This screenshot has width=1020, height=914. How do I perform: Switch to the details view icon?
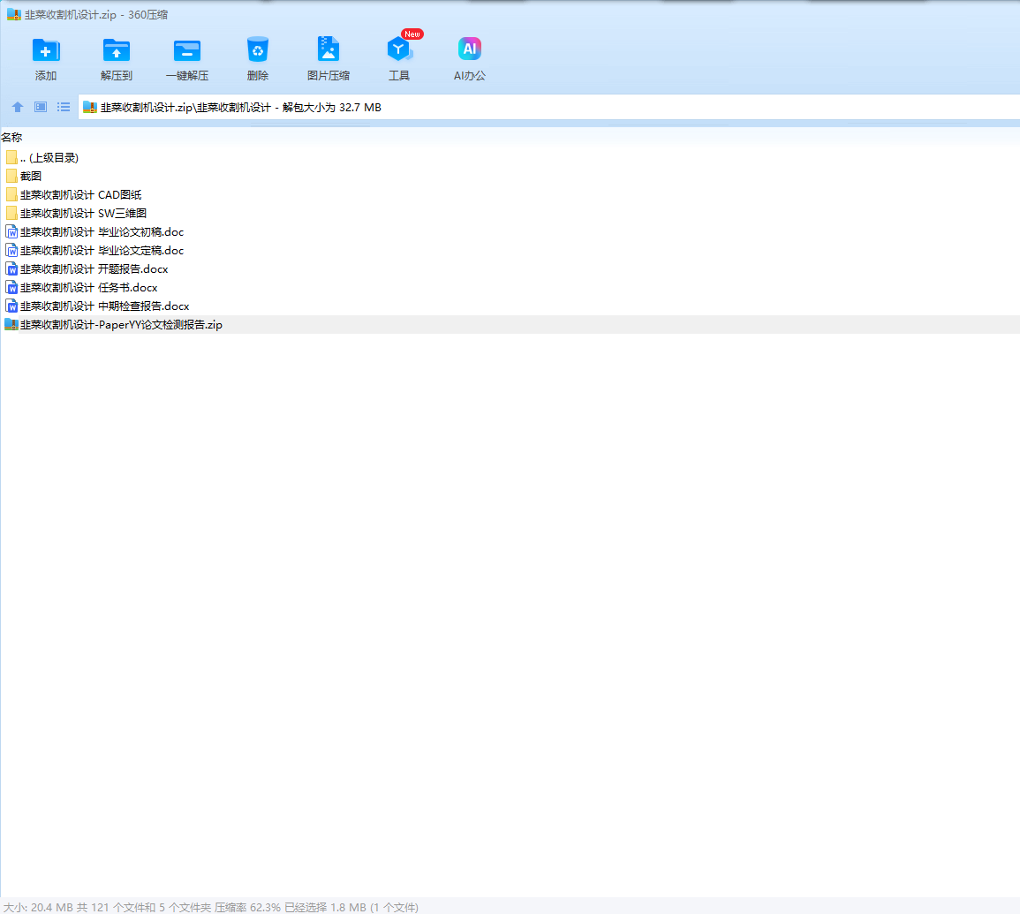[41, 107]
